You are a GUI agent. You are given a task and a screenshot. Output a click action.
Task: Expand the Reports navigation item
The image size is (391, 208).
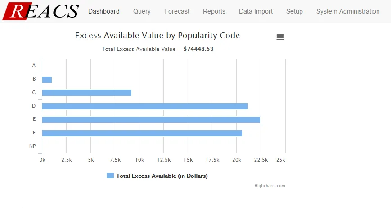(x=214, y=11)
